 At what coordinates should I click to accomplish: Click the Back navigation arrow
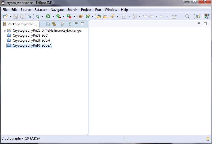(151, 16)
